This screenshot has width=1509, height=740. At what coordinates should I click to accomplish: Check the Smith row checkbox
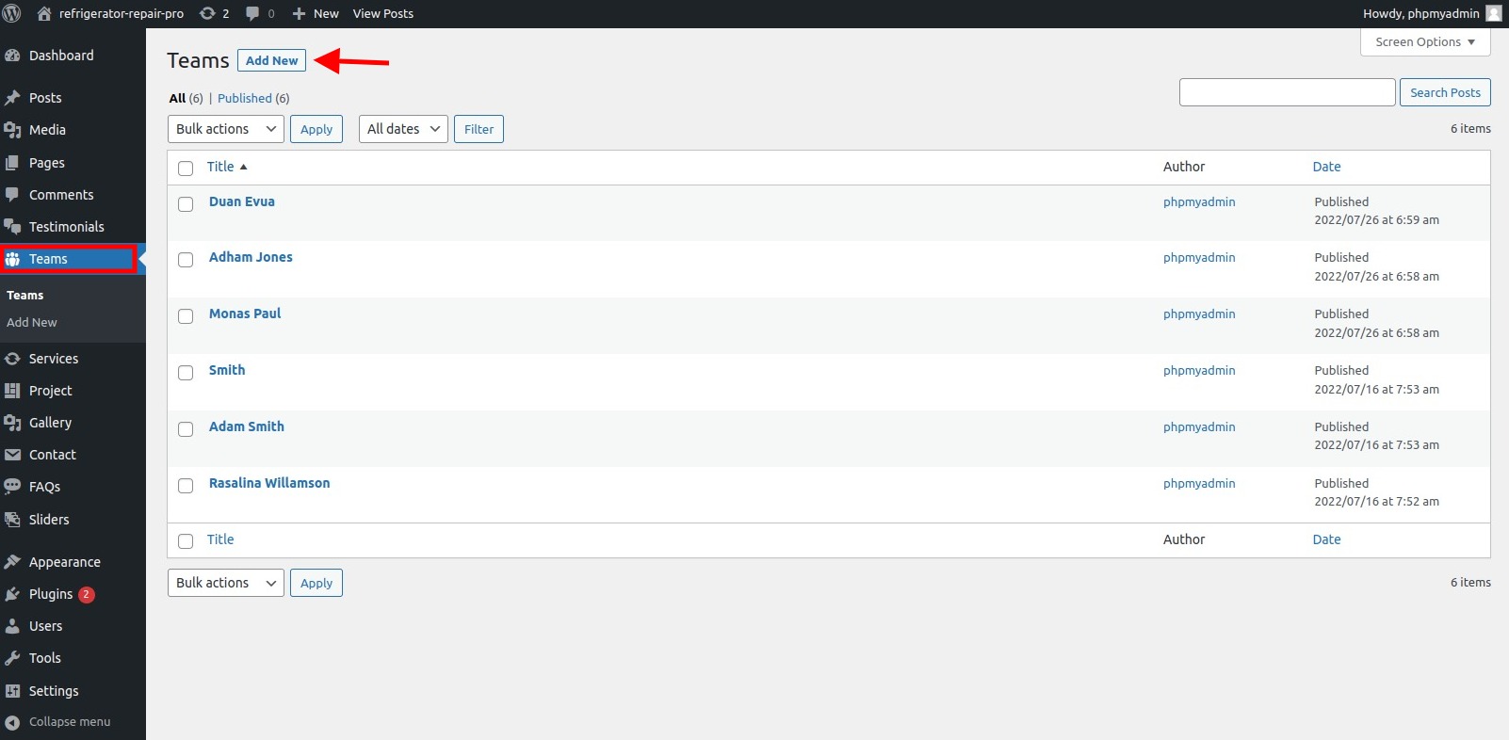click(x=186, y=373)
